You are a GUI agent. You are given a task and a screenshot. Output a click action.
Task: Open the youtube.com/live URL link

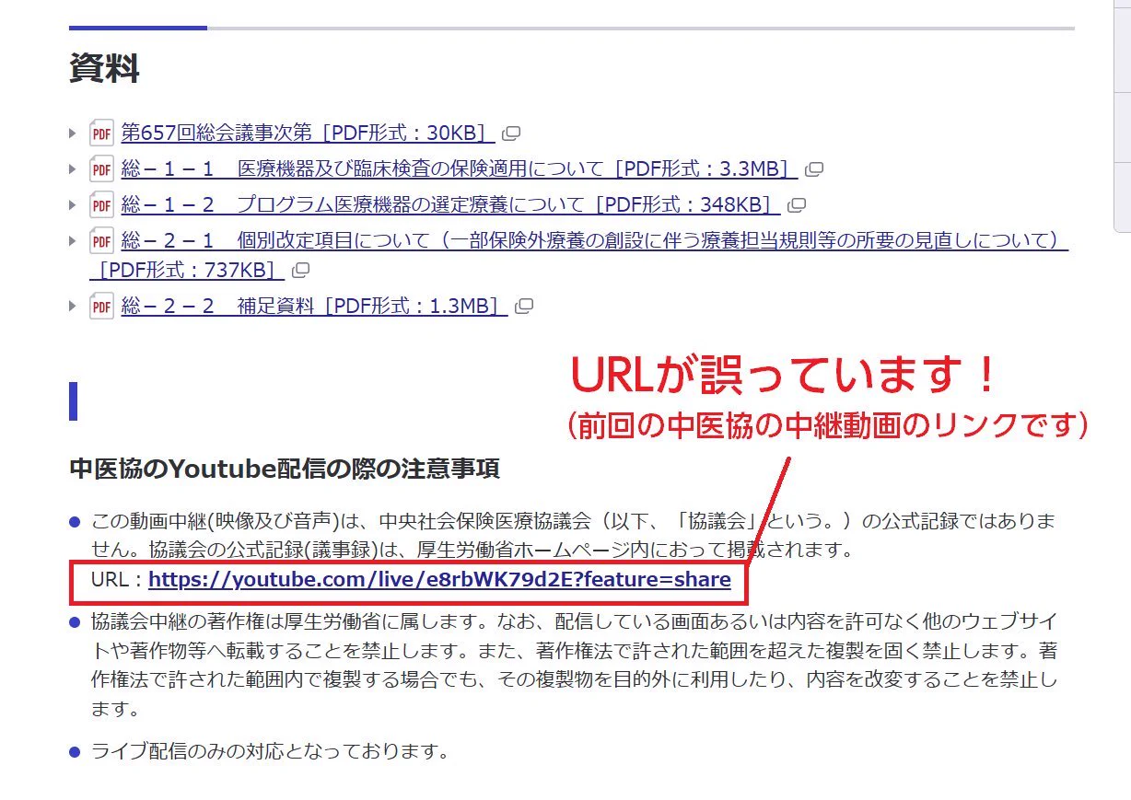click(439, 579)
